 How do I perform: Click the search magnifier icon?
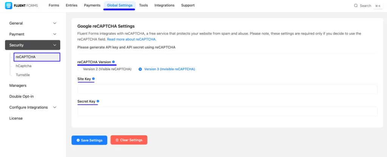pyautogui.click(x=356, y=6)
